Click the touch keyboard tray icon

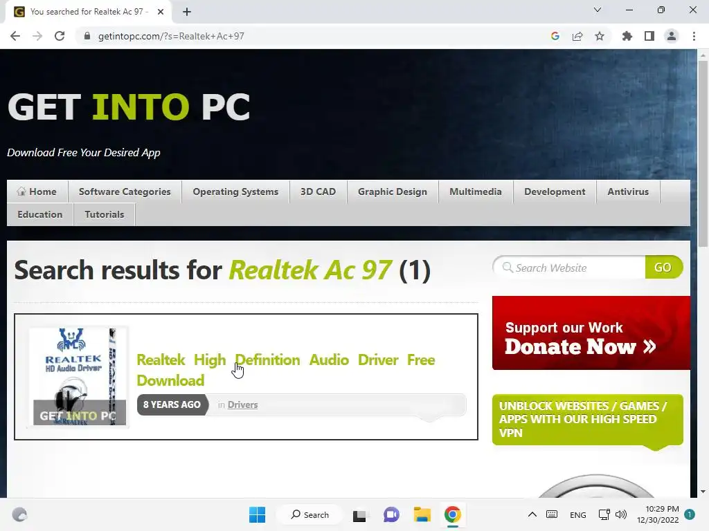click(552, 514)
